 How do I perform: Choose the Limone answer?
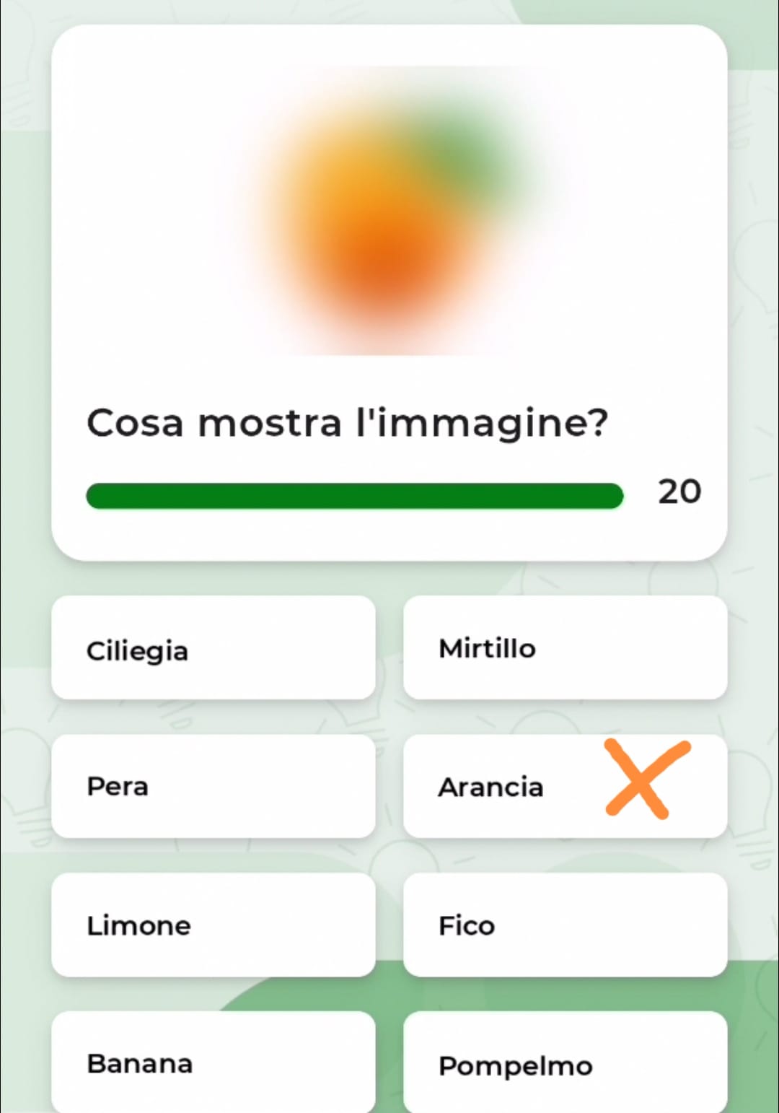[214, 925]
